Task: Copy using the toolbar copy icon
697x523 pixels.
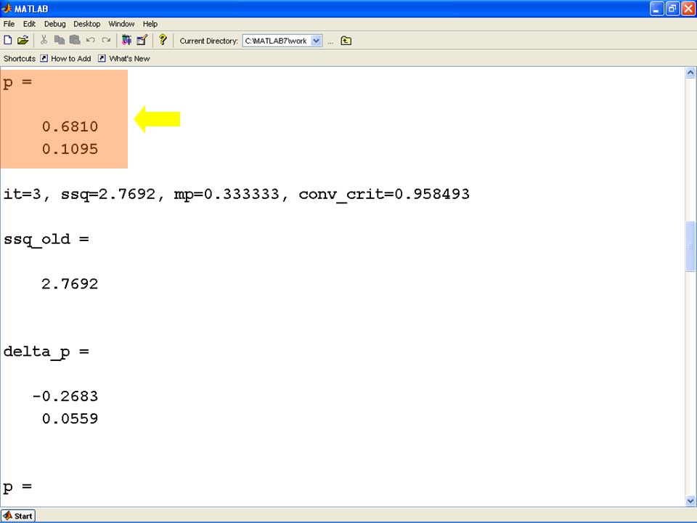Action: click(x=59, y=40)
